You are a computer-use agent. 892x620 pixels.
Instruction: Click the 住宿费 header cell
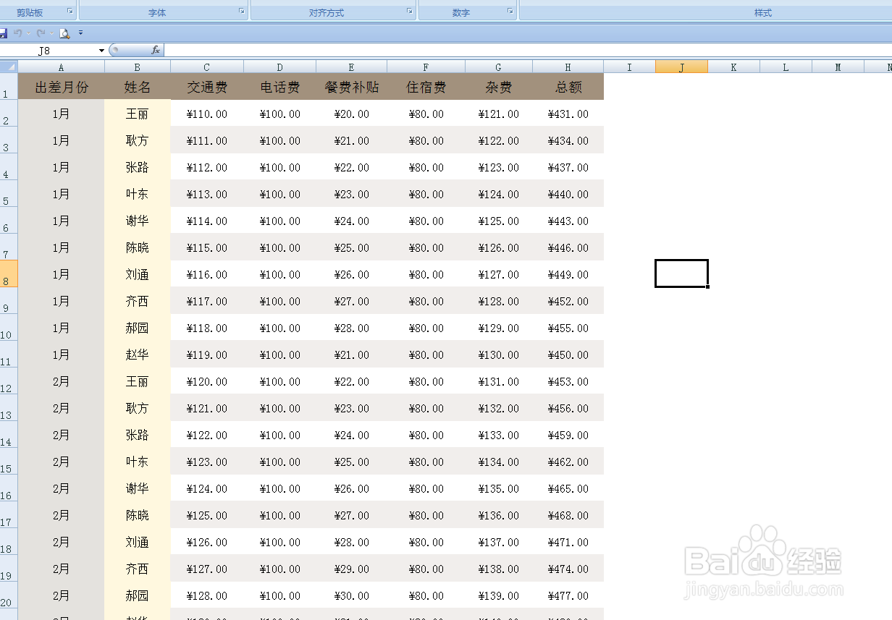pos(426,87)
